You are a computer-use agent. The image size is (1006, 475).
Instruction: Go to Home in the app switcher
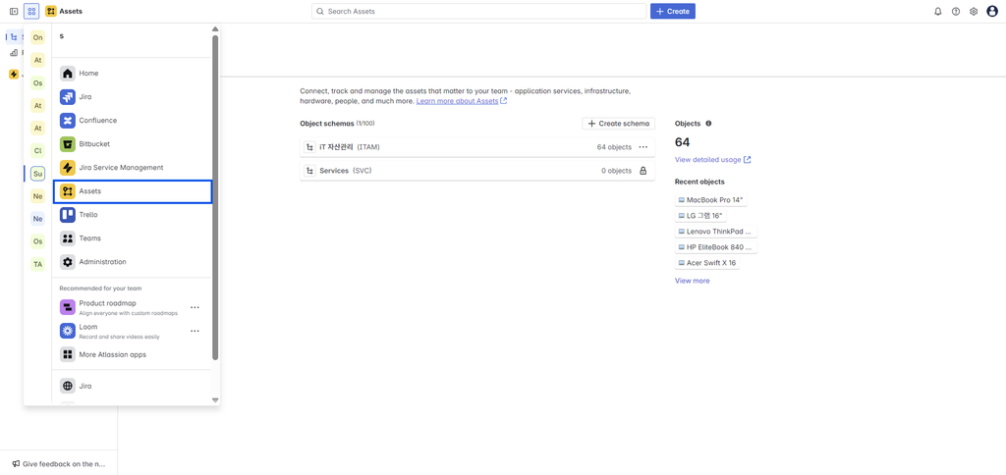point(133,73)
